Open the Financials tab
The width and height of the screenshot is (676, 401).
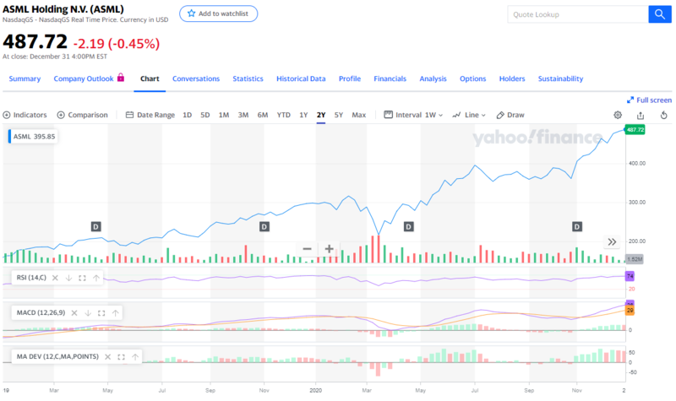(x=390, y=79)
